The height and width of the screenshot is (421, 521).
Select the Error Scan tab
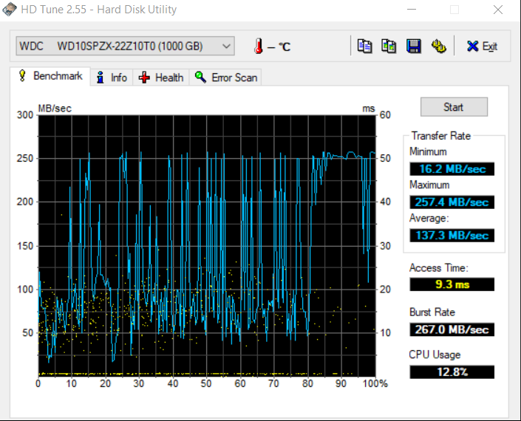click(x=226, y=78)
